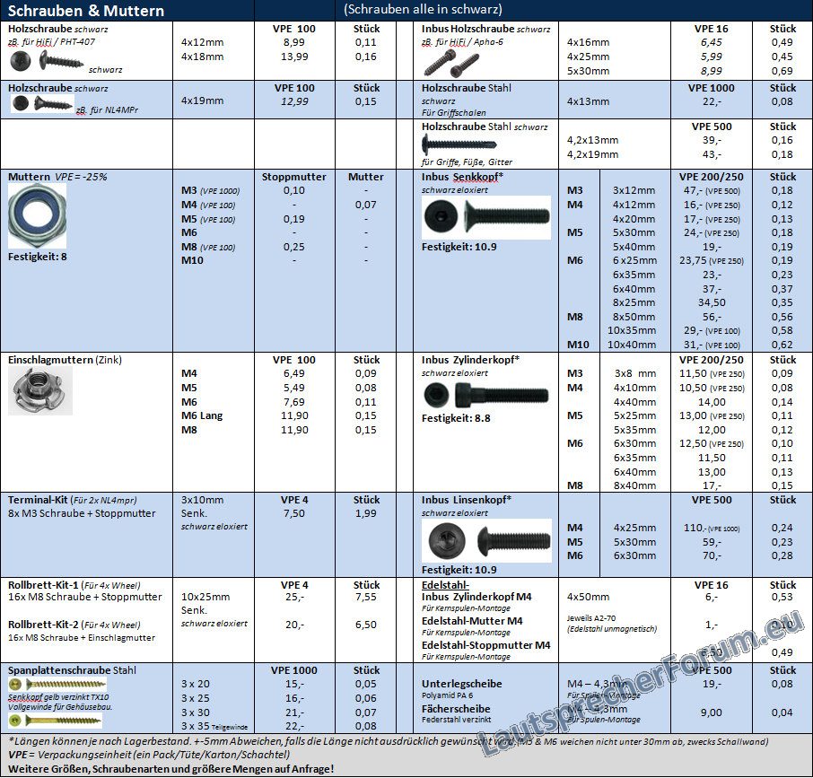Open the Stoppmutter nut picture under Muttern
The height and width of the screenshot is (778, 813).
tap(38, 216)
